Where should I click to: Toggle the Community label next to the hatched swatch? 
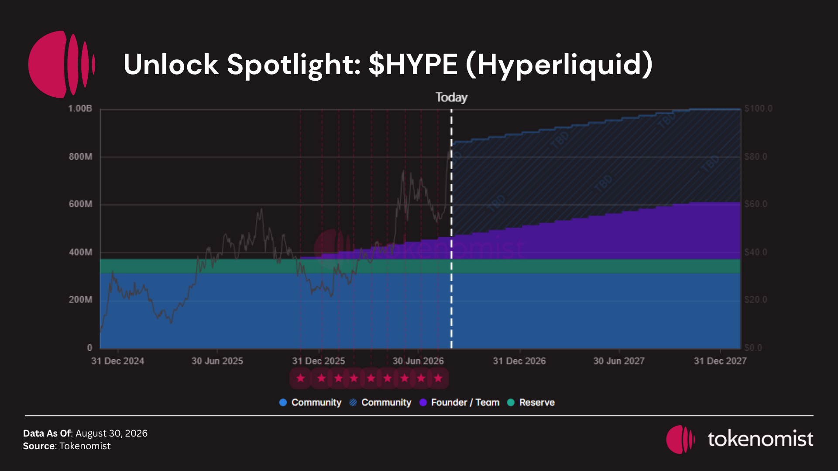click(x=386, y=403)
